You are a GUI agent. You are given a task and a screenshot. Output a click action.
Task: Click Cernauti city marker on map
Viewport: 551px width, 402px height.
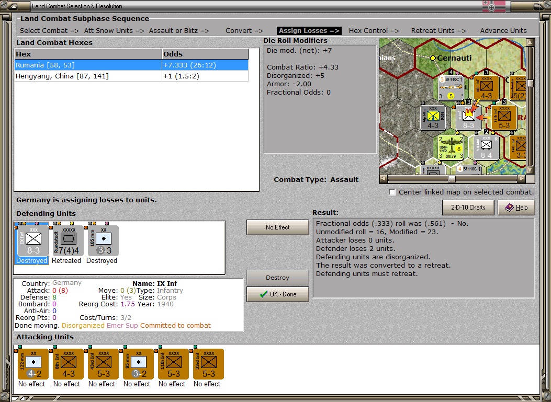coord(433,58)
